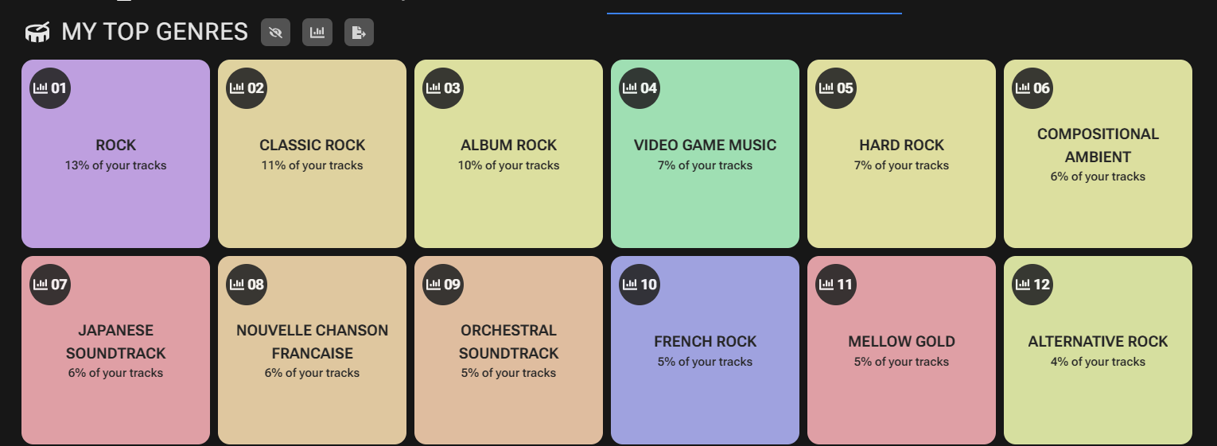The image size is (1217, 446).
Task: Open the rank 04 chart badge
Action: (640, 88)
